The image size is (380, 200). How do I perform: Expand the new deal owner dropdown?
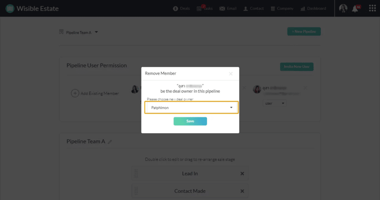point(191,108)
